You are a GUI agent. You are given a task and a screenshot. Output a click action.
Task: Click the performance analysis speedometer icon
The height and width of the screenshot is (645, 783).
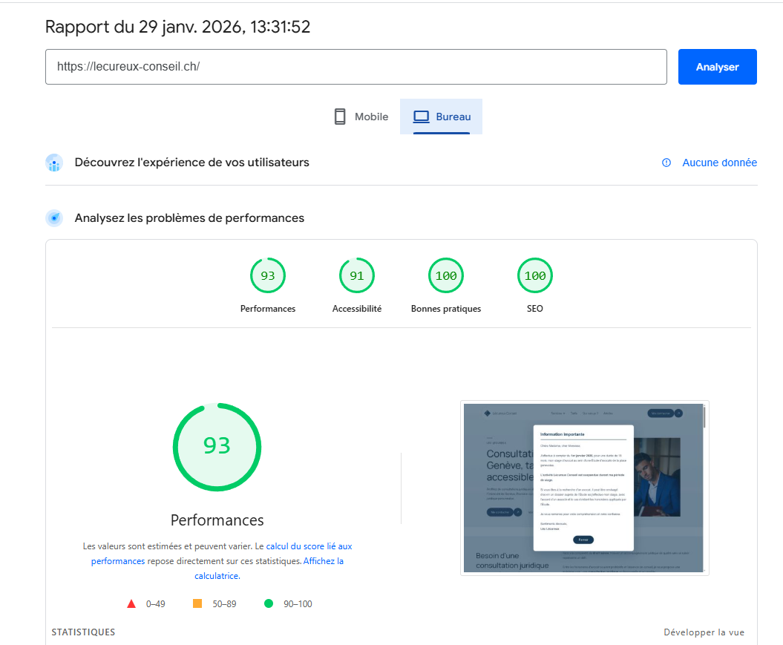53,217
